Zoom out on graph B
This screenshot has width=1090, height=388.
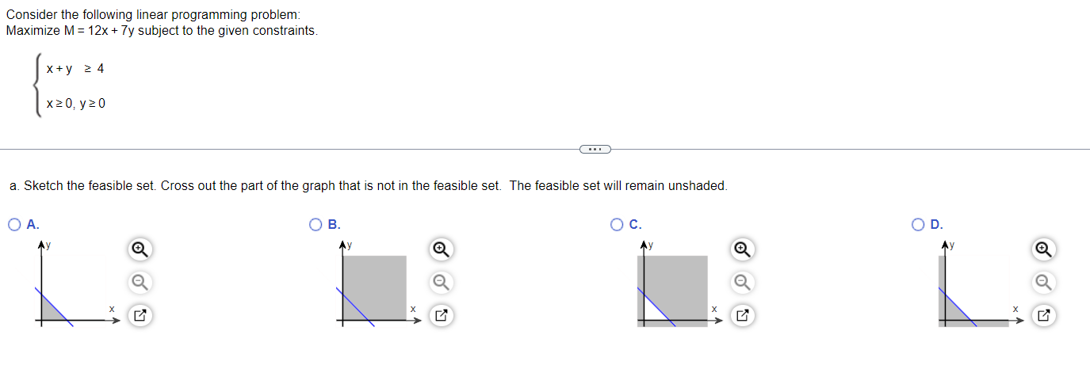click(x=441, y=282)
